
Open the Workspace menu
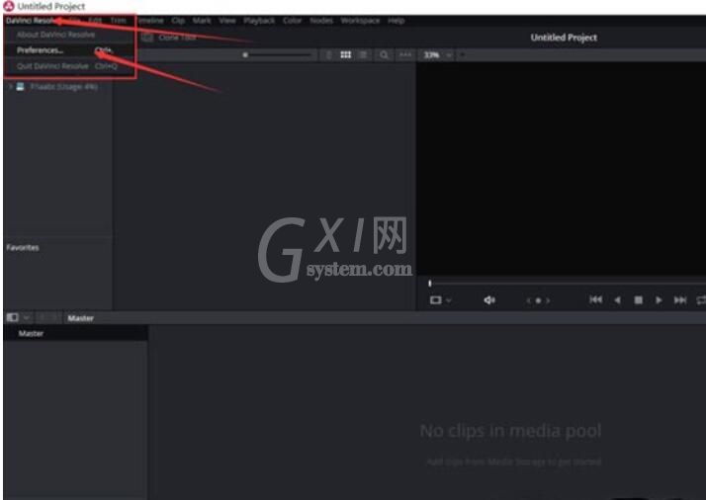[x=360, y=20]
